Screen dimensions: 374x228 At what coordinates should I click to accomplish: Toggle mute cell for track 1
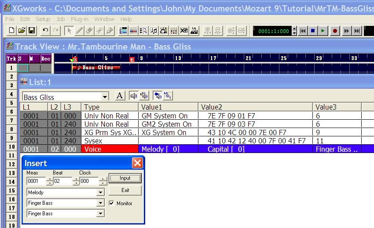(34, 68)
